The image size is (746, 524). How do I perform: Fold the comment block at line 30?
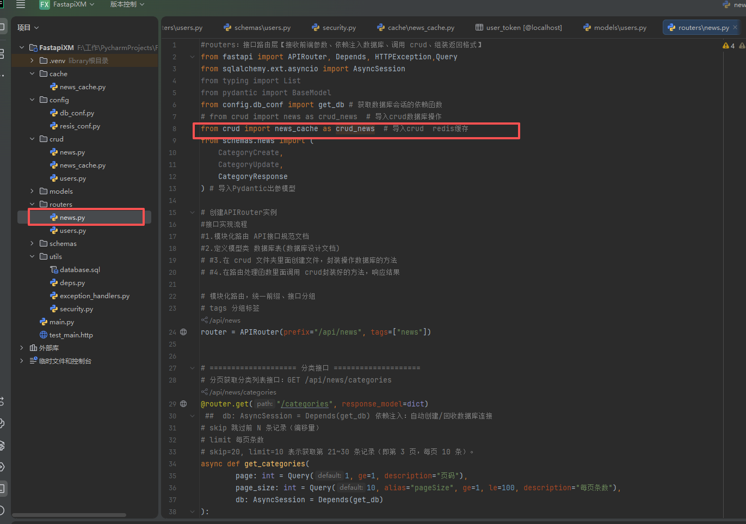[192, 416]
